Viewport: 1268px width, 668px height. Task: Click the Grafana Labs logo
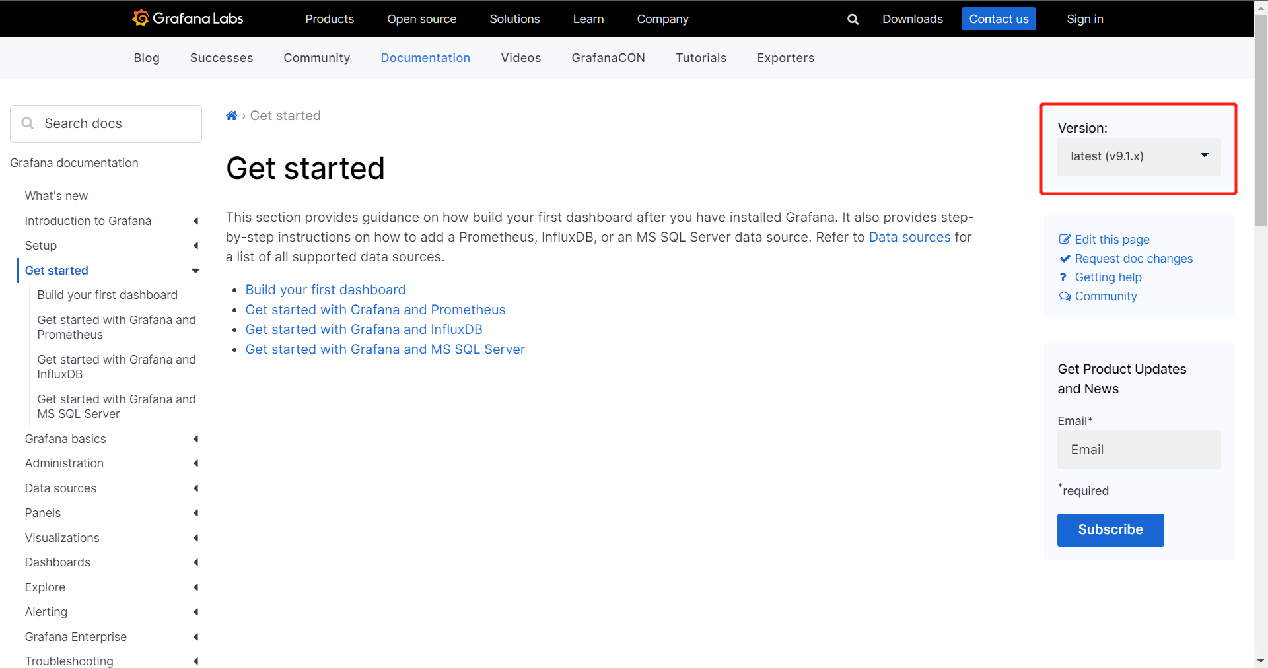[188, 18]
